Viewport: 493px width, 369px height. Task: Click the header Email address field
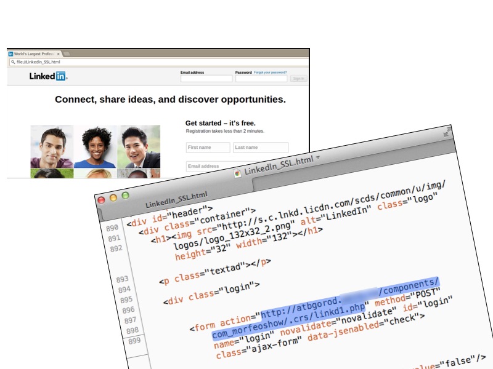click(206, 79)
